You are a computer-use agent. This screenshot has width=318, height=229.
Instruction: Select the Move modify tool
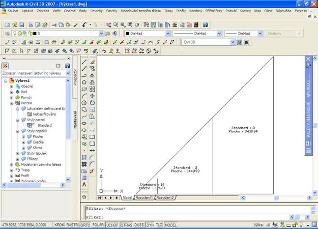(92, 96)
